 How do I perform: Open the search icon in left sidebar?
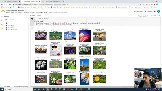click(x=2, y=20)
